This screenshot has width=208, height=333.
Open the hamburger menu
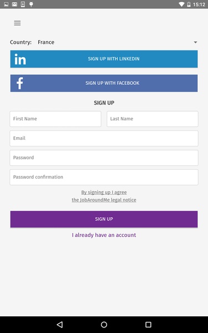coord(17,23)
